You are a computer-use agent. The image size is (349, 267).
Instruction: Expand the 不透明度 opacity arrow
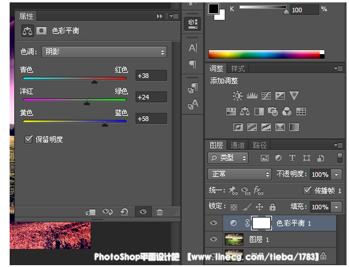point(336,174)
